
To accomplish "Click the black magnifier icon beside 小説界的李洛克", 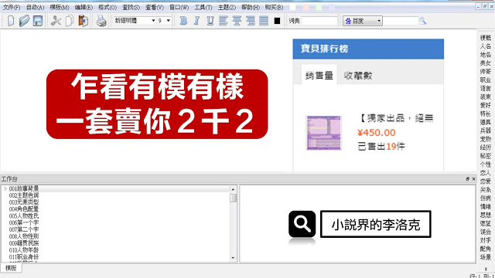I will tap(302, 224).
